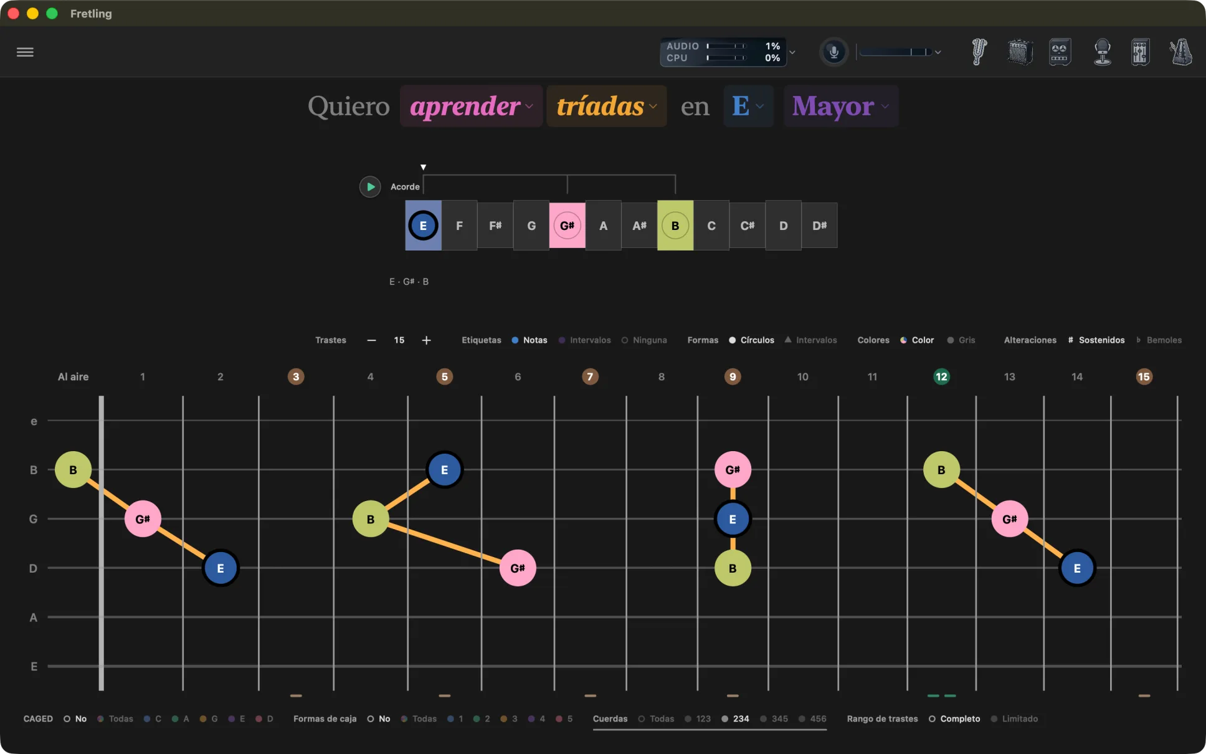The image size is (1206, 754).
Task: Expand the 'aprender' dropdown
Action: 472,107
